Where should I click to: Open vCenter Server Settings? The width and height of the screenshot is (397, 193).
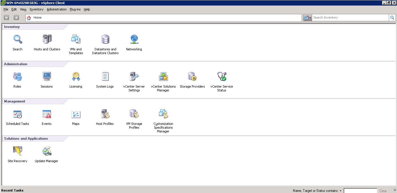(x=134, y=77)
